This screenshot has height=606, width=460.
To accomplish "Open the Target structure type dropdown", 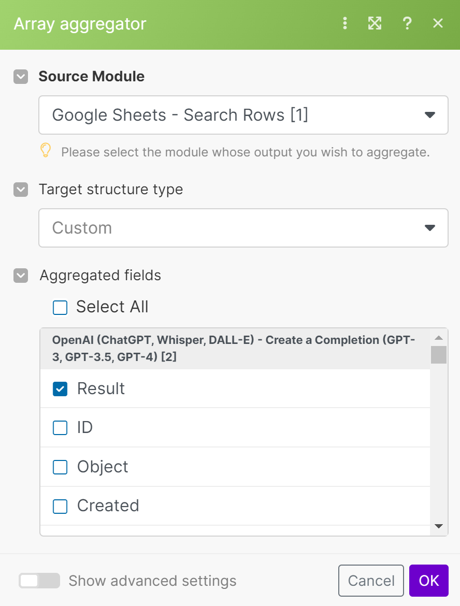I will click(x=243, y=228).
